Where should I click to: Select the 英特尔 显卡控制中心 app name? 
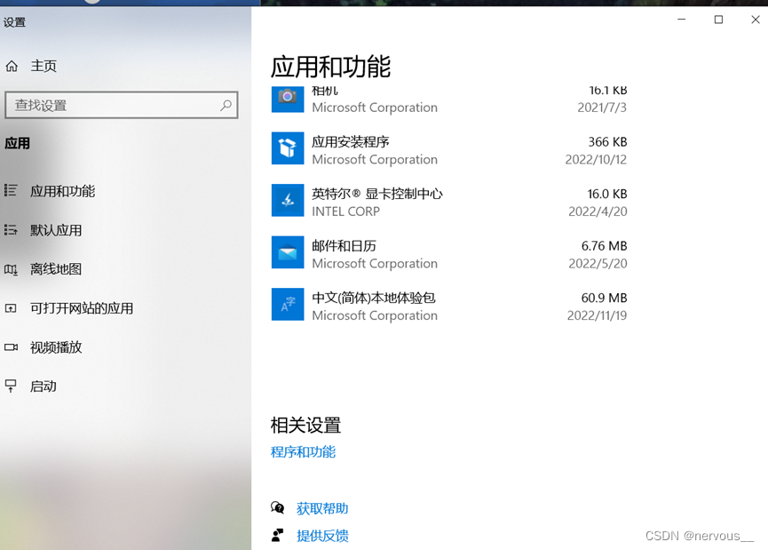[x=377, y=194]
